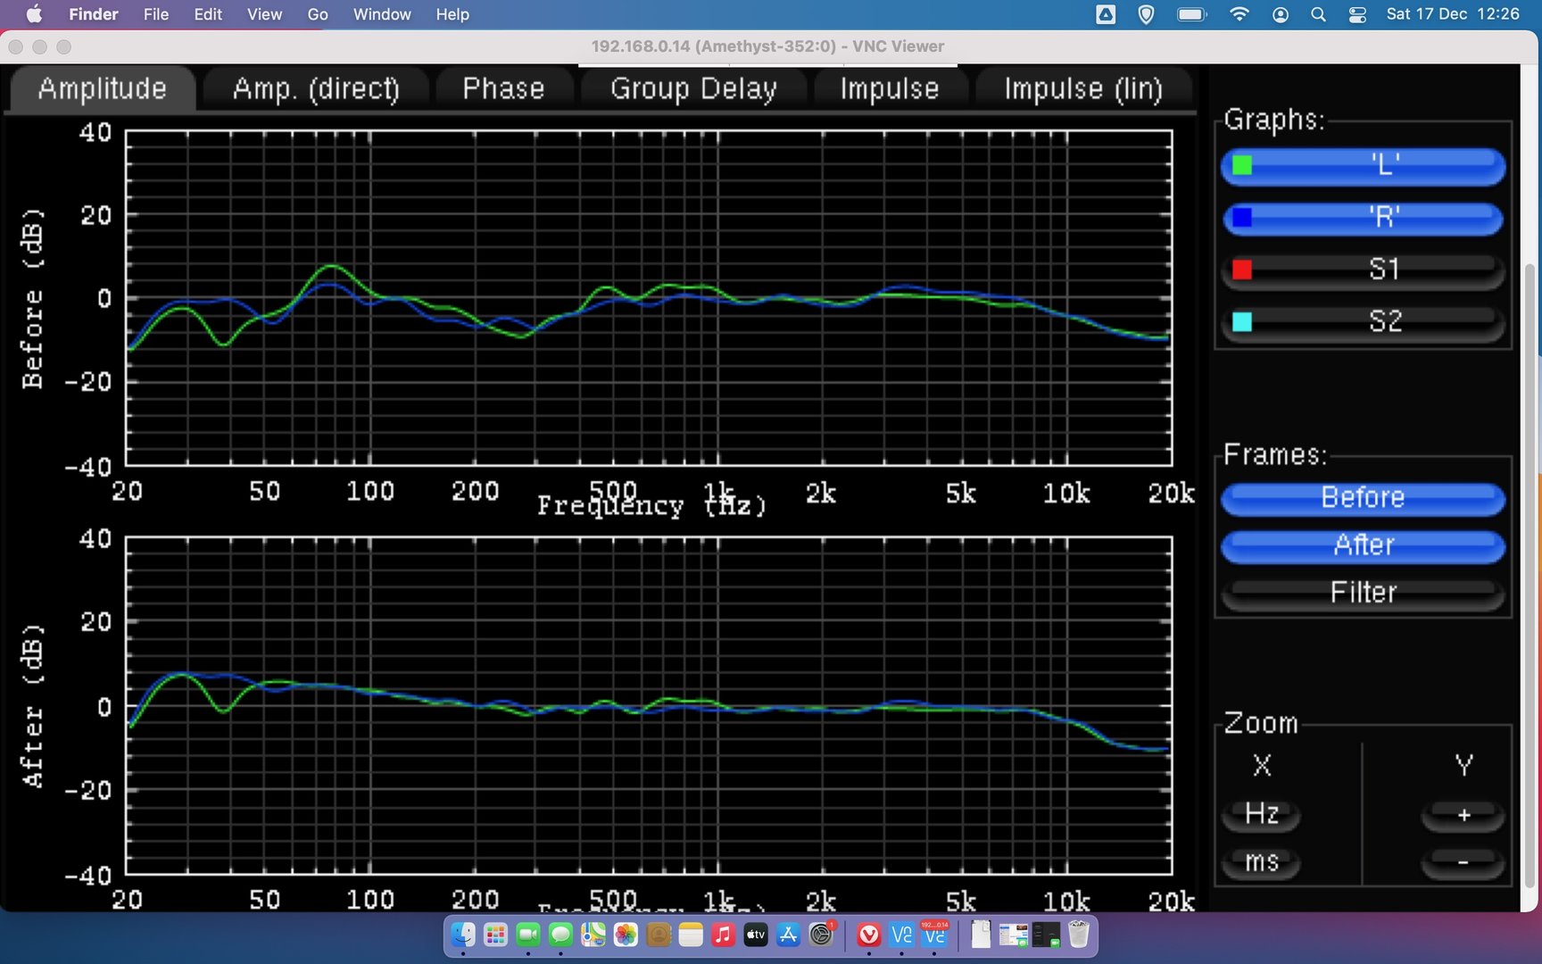Enable the S1 graph

pos(1363,269)
